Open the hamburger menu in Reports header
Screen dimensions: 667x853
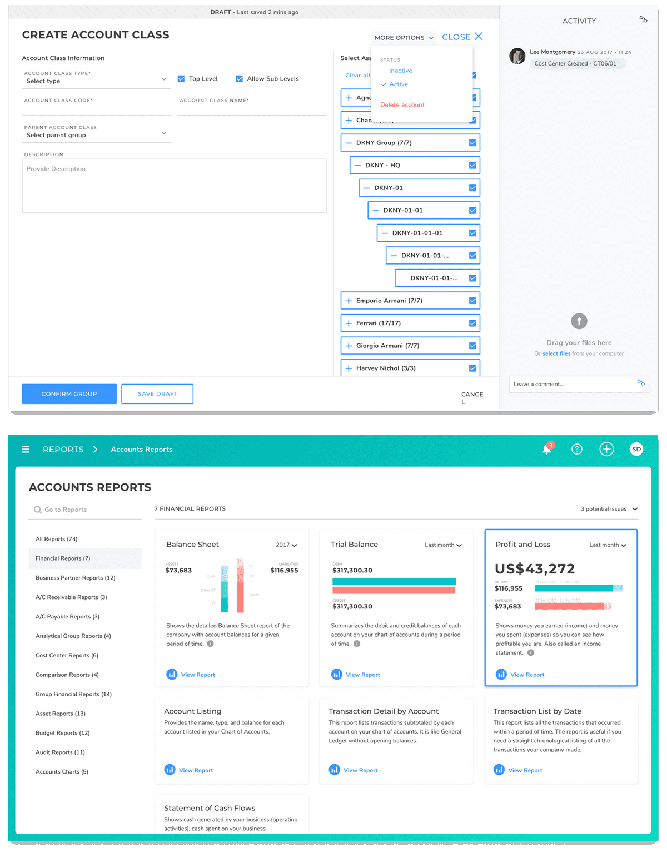point(26,449)
